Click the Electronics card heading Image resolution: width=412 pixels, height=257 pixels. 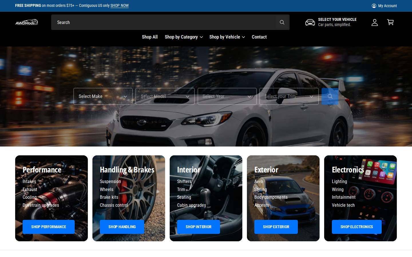coord(348,170)
